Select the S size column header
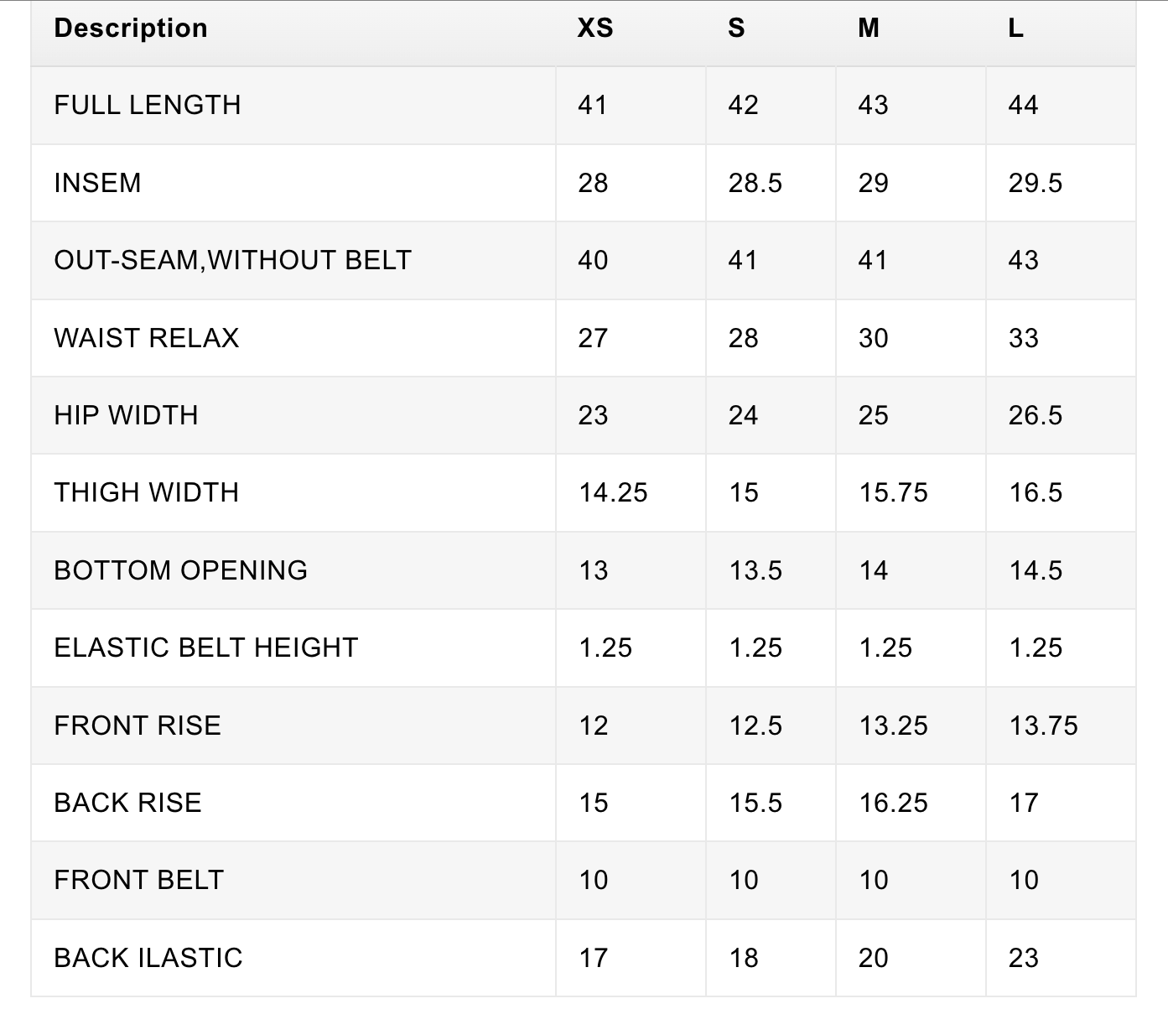Image resolution: width=1168 pixels, height=1009 pixels. pos(736,29)
